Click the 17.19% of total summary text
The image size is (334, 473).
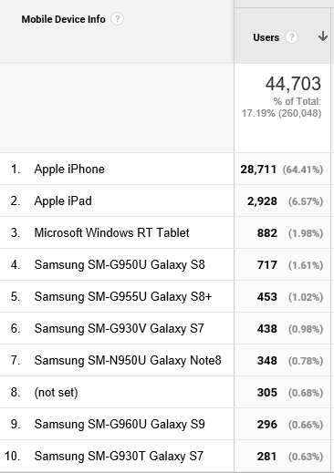pos(281,108)
